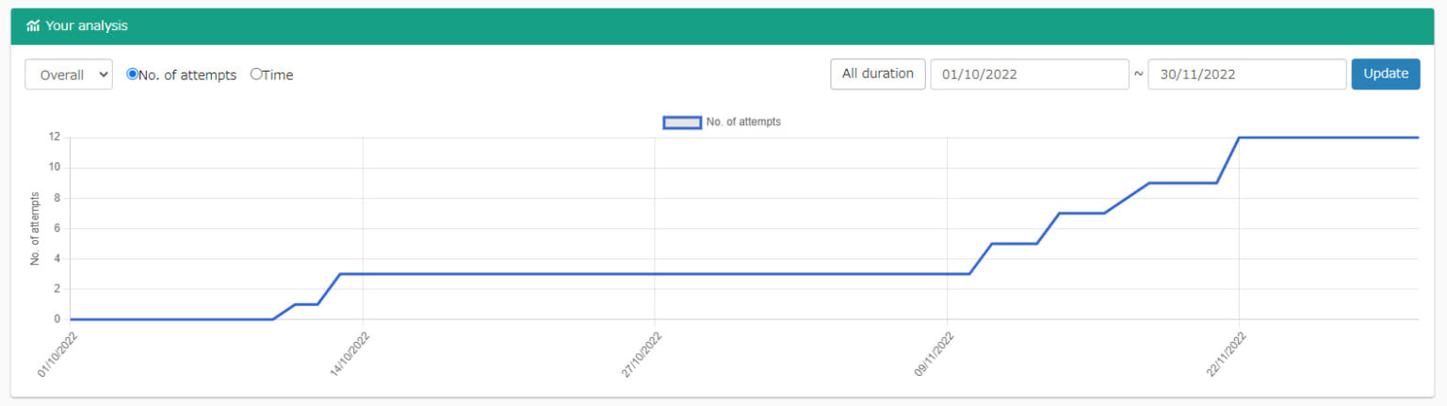Click the 22/11/2022 x-axis label

click(1225, 354)
